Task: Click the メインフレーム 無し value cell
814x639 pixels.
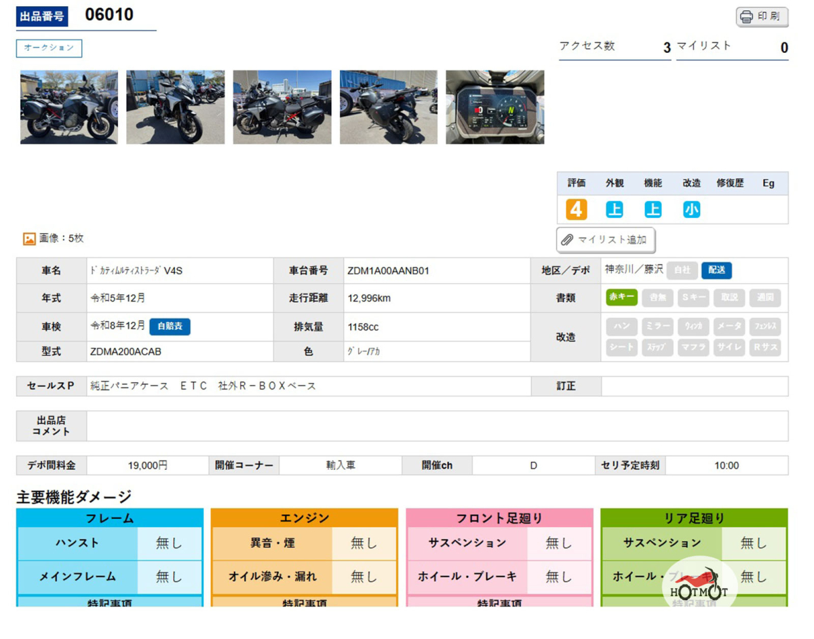Action: 170,577
